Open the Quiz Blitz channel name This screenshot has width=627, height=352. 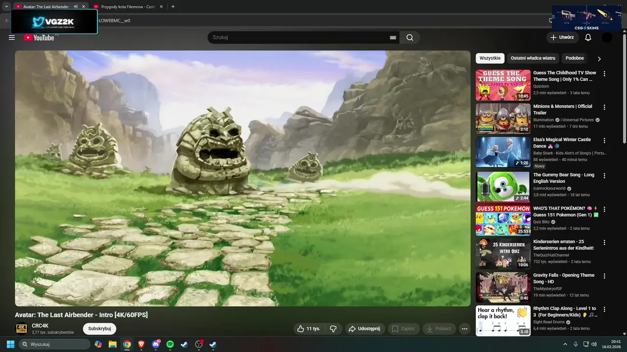pyautogui.click(x=542, y=221)
